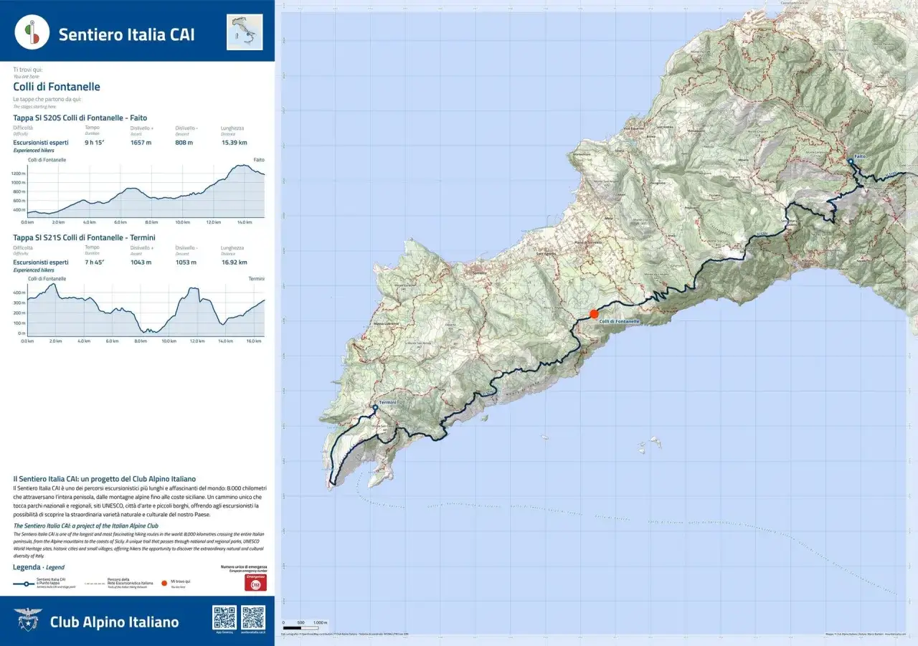The height and width of the screenshot is (646, 918).
Task: Click the '1657 m' ascent value
Action: tap(141, 143)
